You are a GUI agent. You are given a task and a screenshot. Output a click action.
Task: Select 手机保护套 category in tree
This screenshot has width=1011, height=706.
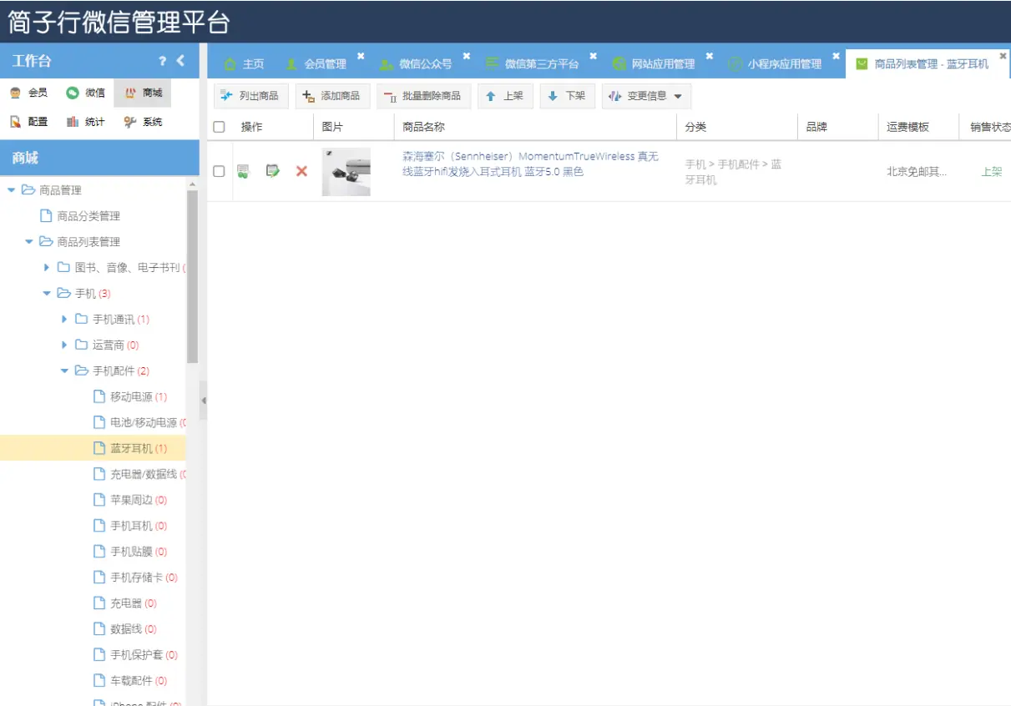pyautogui.click(x=144, y=656)
